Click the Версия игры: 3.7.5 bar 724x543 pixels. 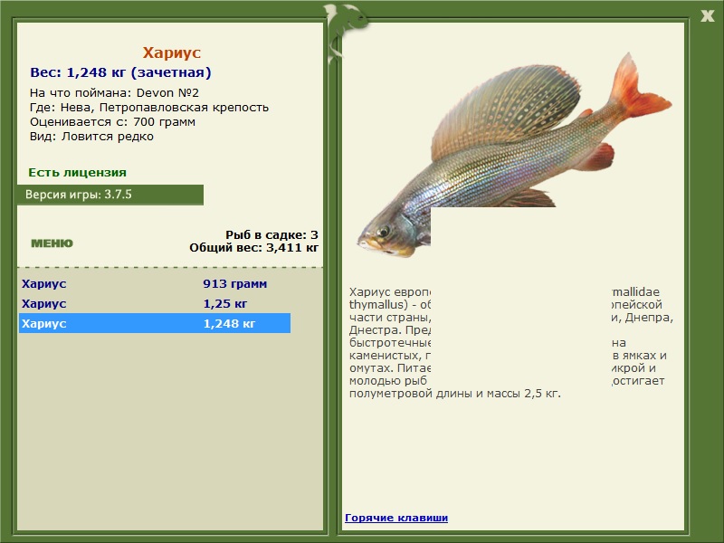click(x=110, y=195)
